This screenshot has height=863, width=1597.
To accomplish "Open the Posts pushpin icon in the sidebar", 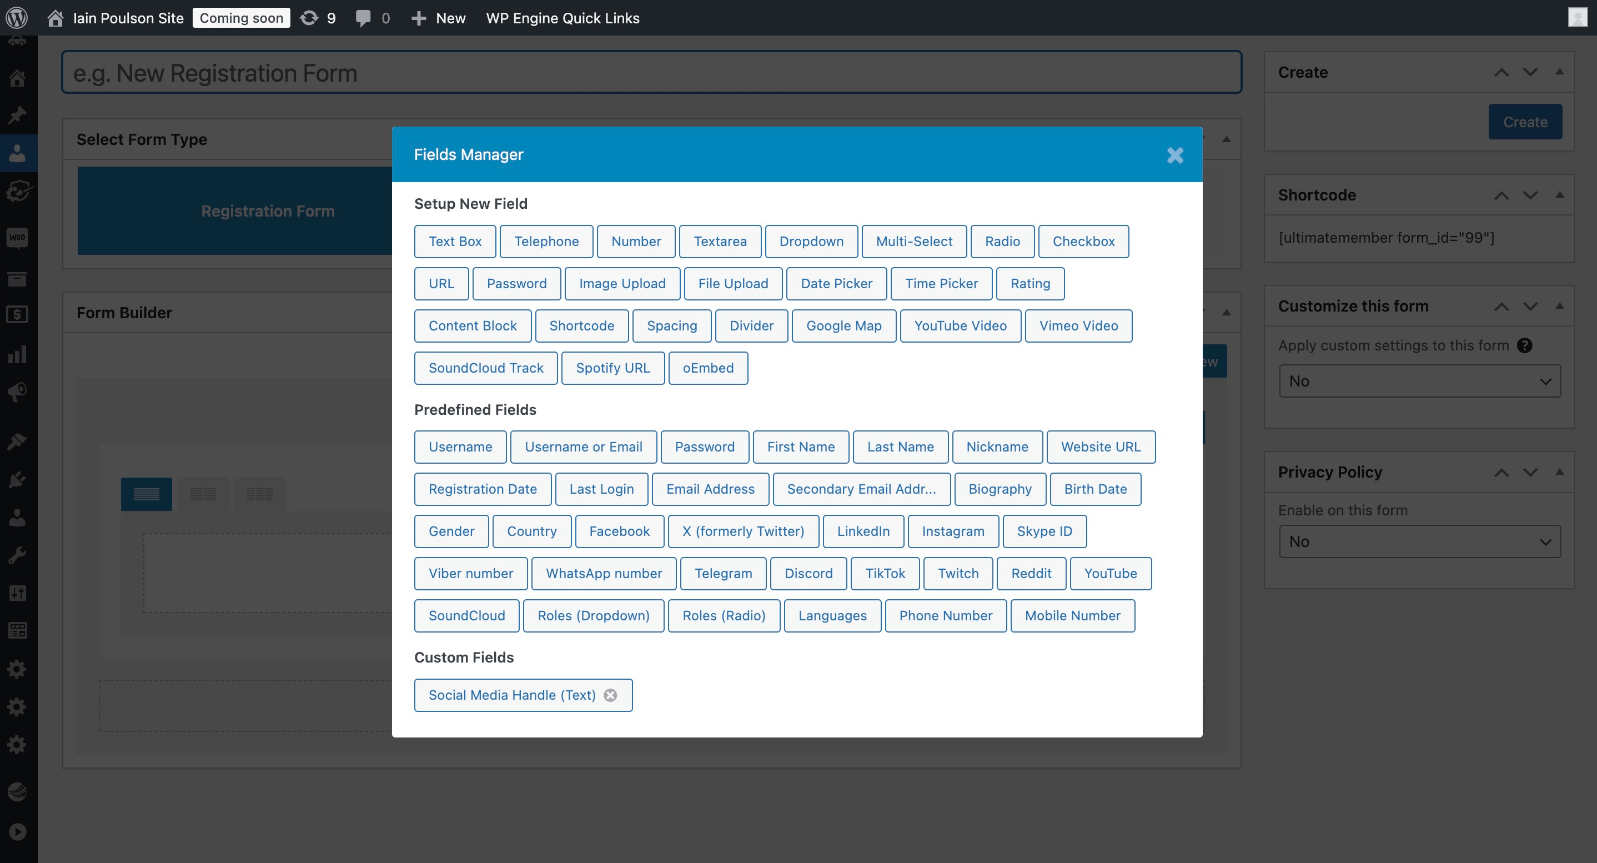I will pyautogui.click(x=17, y=116).
